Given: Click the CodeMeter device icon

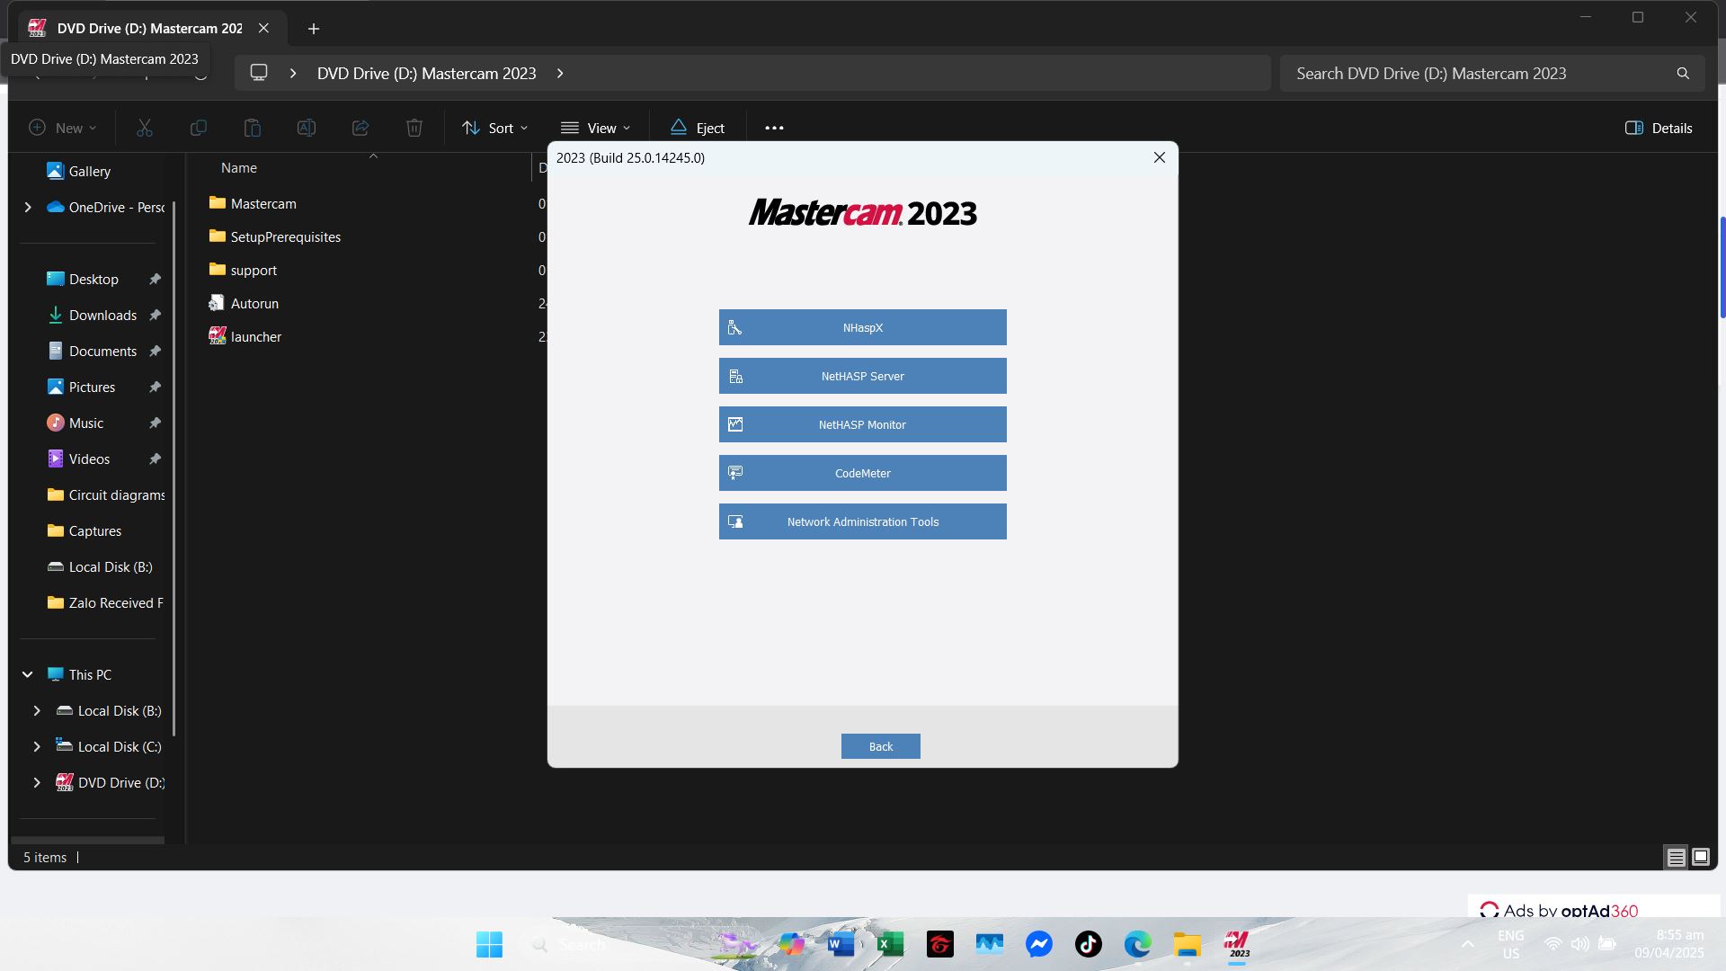Looking at the screenshot, I should coord(735,473).
